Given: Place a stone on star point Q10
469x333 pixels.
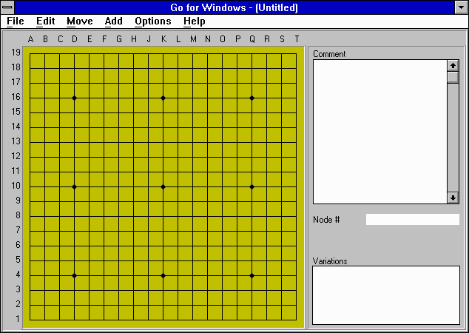Looking at the screenshot, I should click(252, 187).
